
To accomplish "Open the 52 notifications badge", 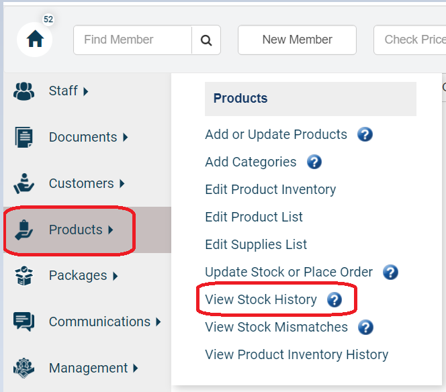I will coord(48,19).
